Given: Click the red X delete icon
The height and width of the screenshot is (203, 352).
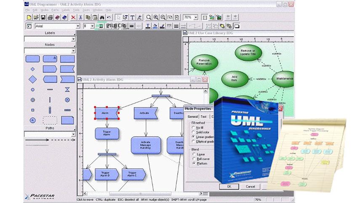Looking at the screenshot, I should pos(73,18).
